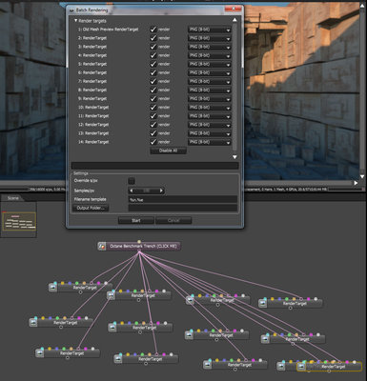Open the PNG format dropdown for target 2

pos(210,38)
